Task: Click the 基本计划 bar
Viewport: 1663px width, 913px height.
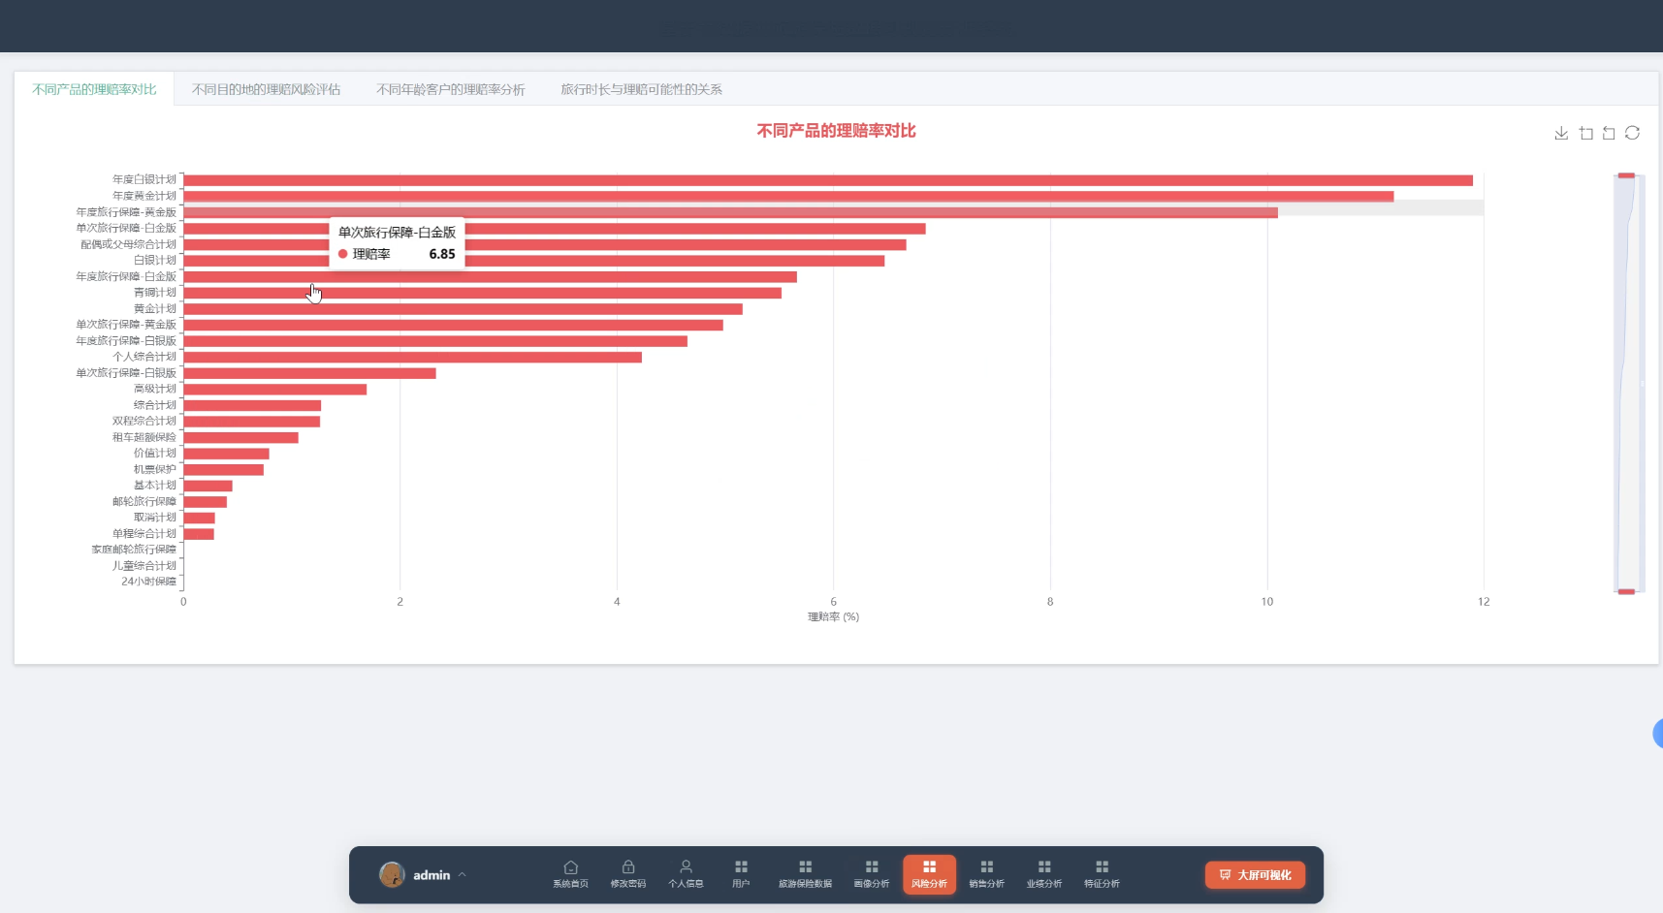Action: [x=208, y=486]
